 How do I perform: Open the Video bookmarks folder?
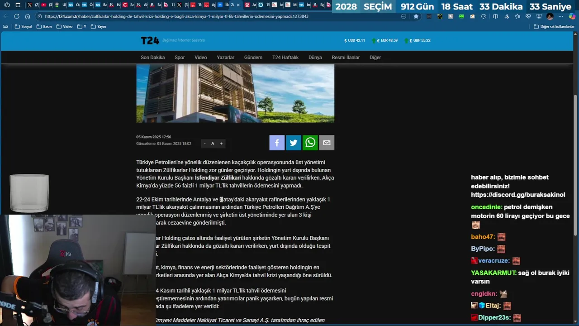coord(64,26)
